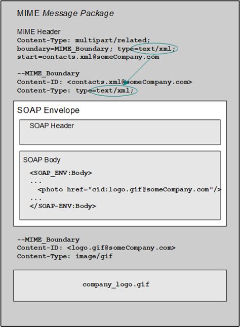This screenshot has width=240, height=327.
Task: Click the SOAP Body label
Action: pyautogui.click(x=42, y=160)
